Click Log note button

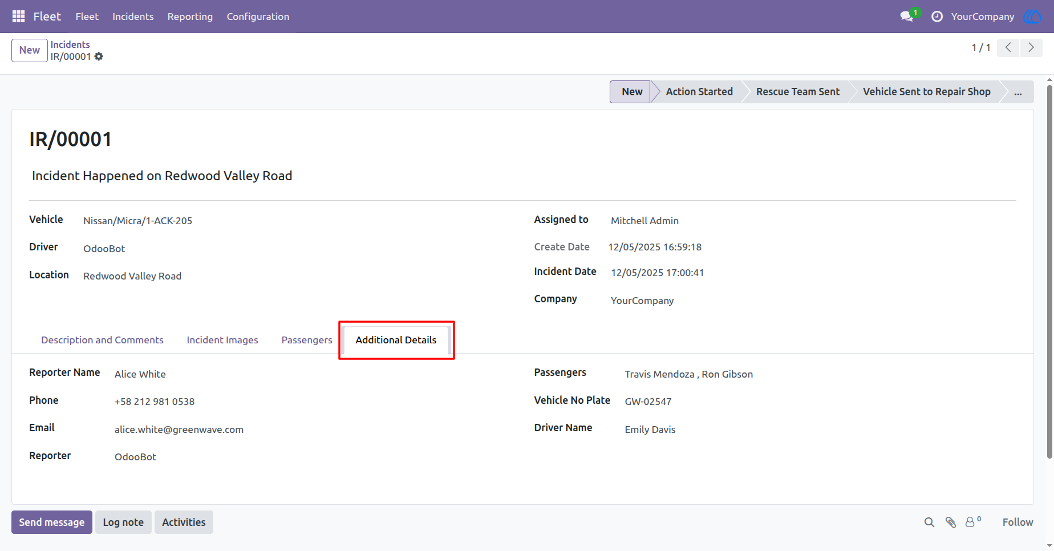coord(123,522)
